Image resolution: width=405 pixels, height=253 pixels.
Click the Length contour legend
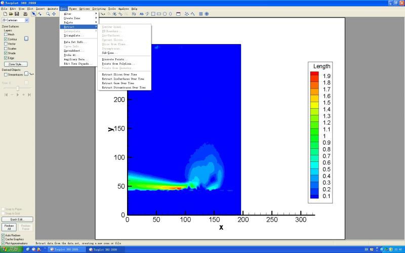click(320, 133)
